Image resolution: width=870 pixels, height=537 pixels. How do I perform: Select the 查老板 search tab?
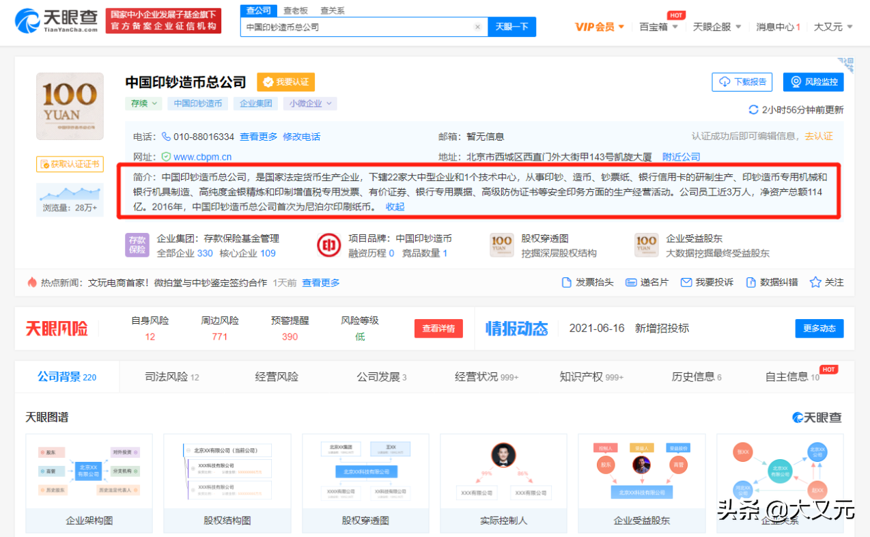pyautogui.click(x=296, y=10)
